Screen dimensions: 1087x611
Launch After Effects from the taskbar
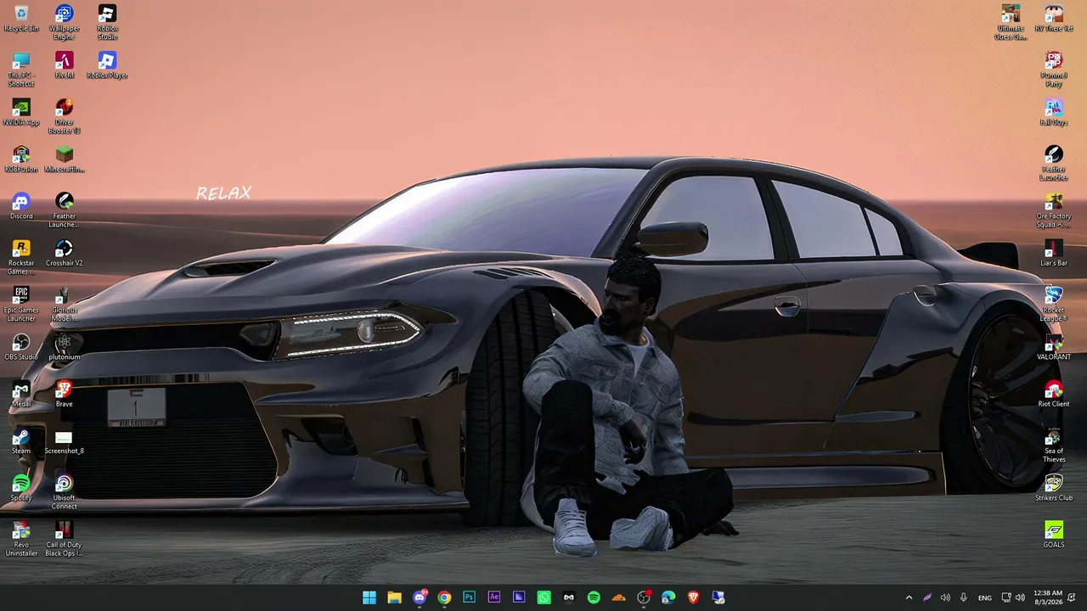coord(494,597)
